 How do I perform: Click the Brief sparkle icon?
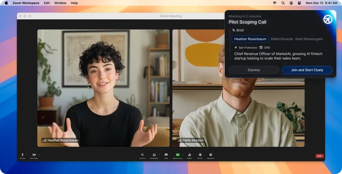pos(234,30)
